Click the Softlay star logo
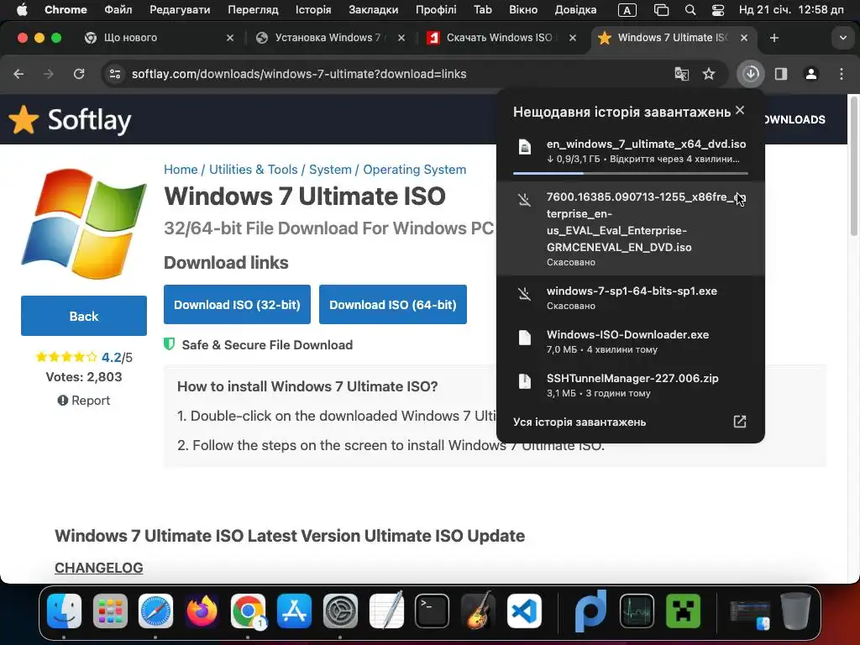 24,119
